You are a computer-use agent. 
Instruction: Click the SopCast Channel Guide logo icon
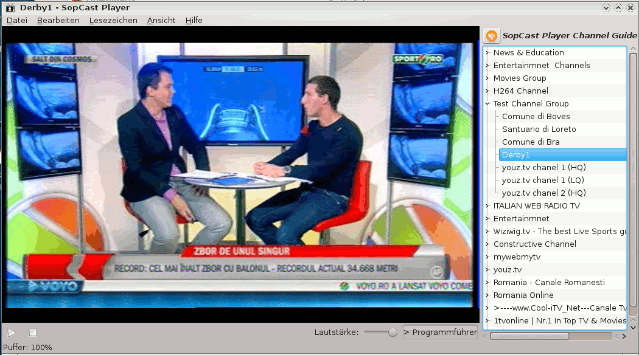[492, 36]
